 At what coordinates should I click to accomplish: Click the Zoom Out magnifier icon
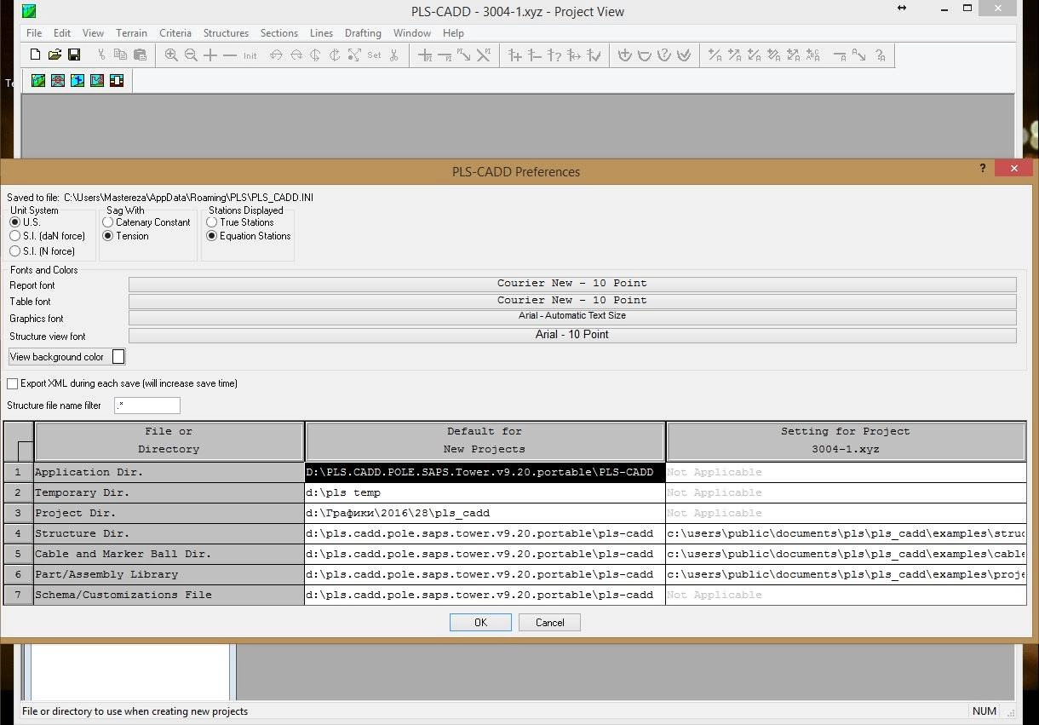pyautogui.click(x=191, y=55)
